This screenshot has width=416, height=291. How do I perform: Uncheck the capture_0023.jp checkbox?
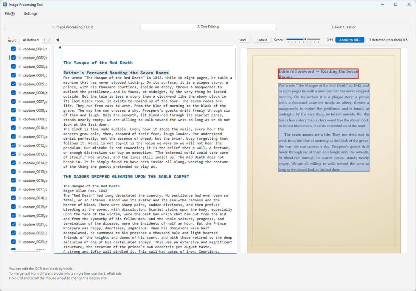coord(13,241)
